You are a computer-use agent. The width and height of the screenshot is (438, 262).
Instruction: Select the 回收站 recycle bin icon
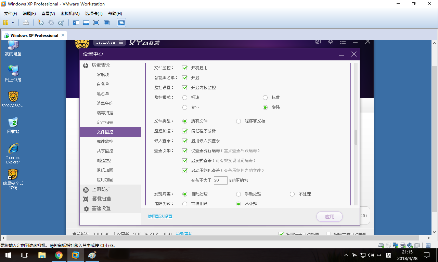point(13,125)
